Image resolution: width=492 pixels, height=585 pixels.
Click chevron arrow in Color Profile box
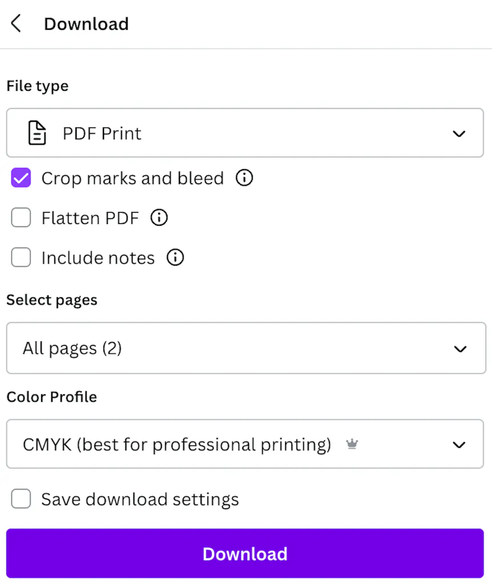click(x=459, y=444)
